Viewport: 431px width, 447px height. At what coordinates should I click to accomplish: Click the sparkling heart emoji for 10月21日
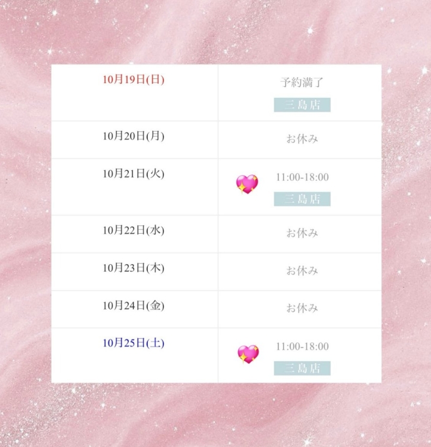tap(247, 185)
